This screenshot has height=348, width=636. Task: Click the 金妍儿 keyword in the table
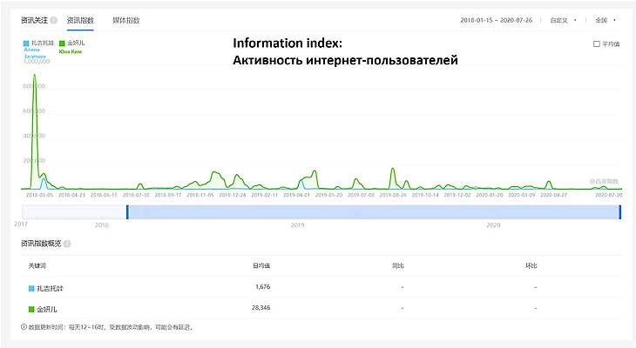(47, 310)
